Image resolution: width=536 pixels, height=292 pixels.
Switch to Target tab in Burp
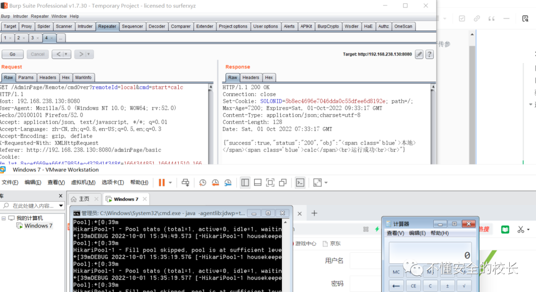(10, 26)
